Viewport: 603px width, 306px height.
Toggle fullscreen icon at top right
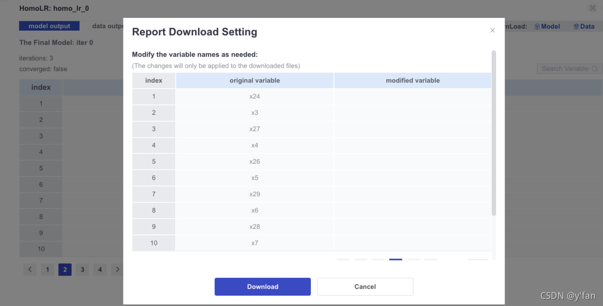(x=592, y=8)
